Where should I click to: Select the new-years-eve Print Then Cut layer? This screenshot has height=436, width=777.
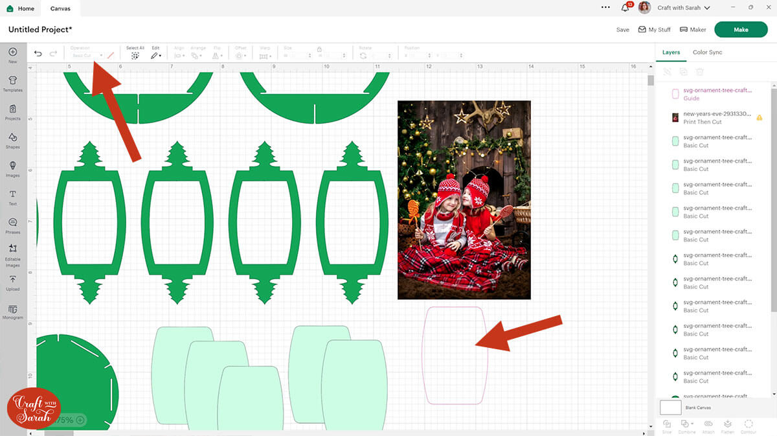[x=713, y=117]
